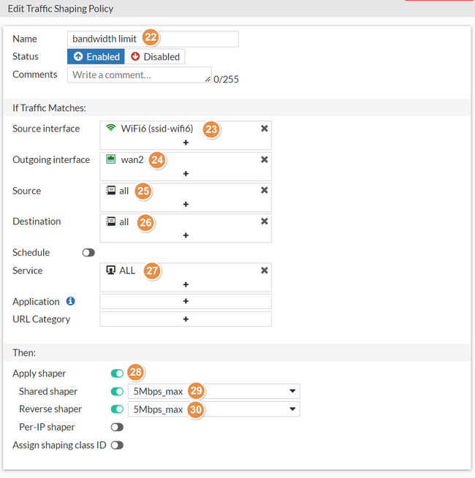Disable the Reverse shaper toggle
The width and height of the screenshot is (475, 478).
pos(117,409)
